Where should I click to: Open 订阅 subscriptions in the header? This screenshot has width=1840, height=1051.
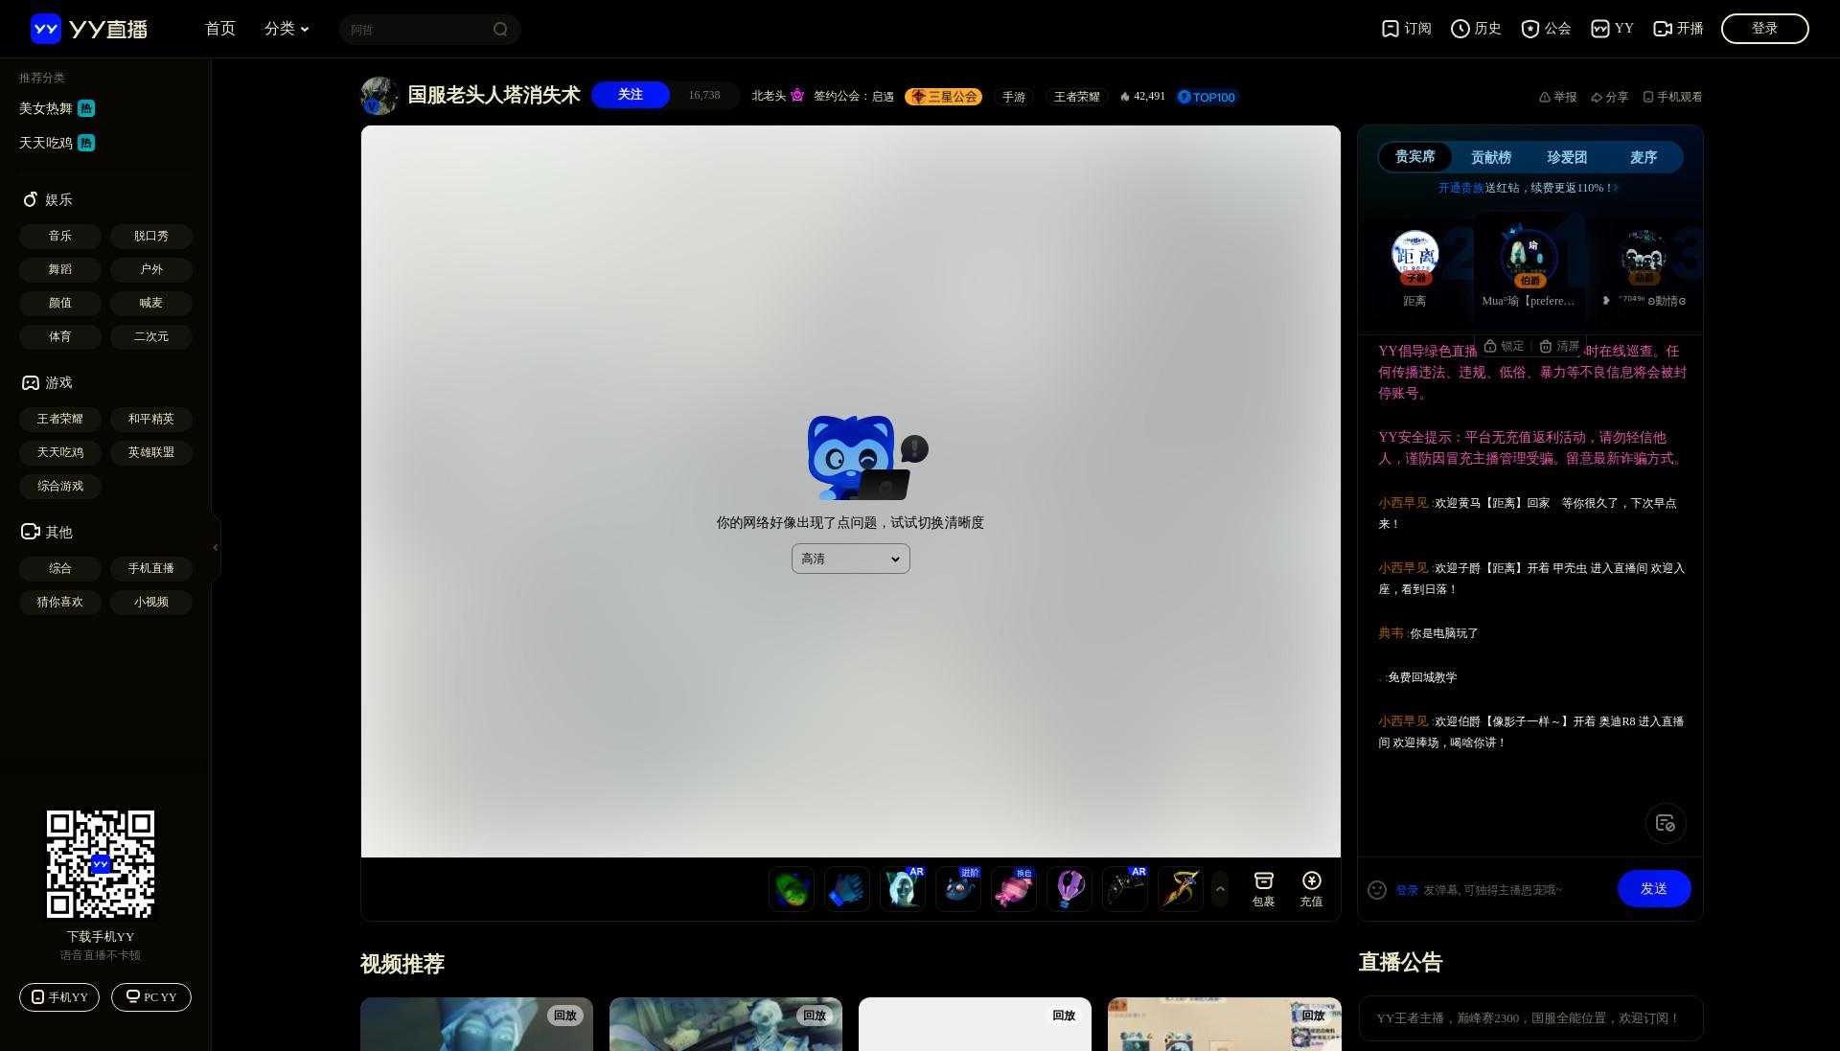pos(1406,29)
